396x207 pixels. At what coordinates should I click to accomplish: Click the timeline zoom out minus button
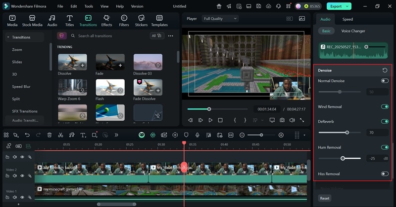tap(242, 135)
